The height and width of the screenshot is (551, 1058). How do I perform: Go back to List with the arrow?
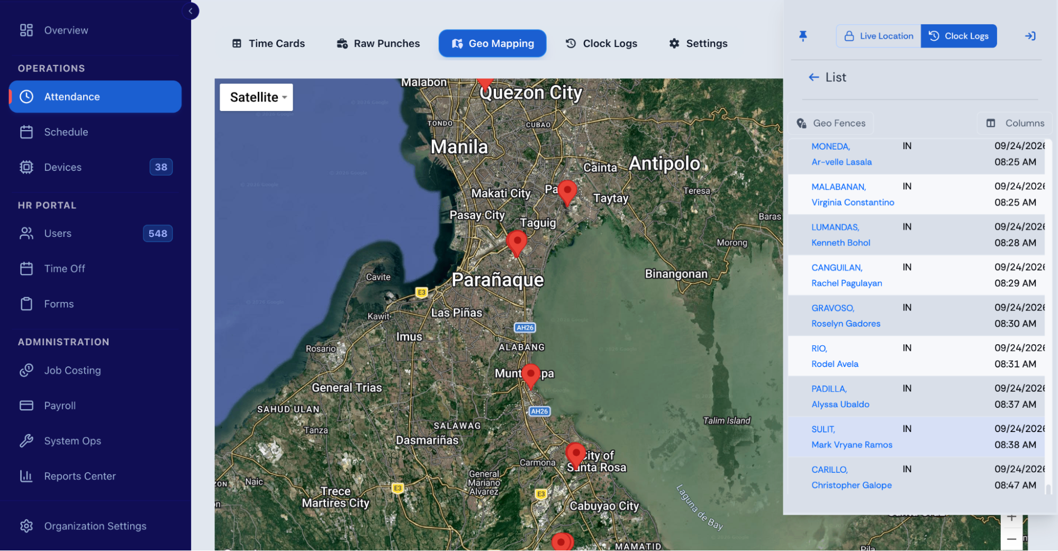pos(813,77)
